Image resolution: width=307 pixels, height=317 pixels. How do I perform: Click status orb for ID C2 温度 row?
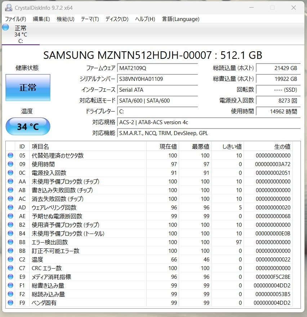click(10, 259)
